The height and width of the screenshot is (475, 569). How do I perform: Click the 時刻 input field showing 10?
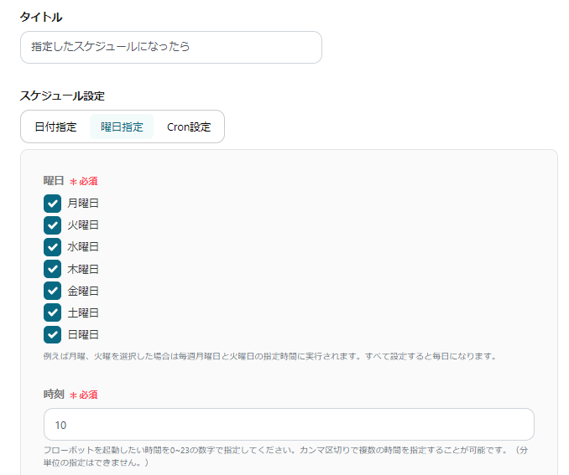click(x=289, y=424)
